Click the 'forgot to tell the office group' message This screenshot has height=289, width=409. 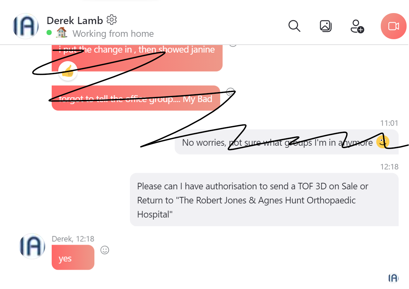[136, 98]
